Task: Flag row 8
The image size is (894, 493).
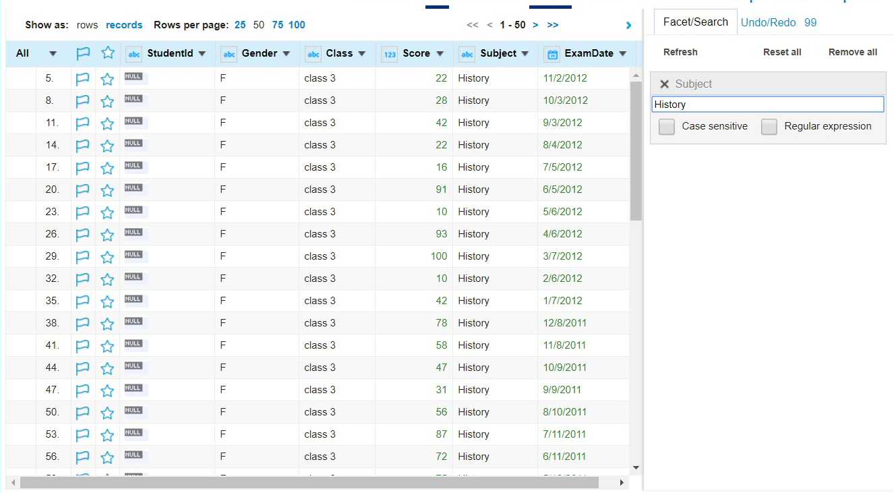Action: (x=83, y=101)
